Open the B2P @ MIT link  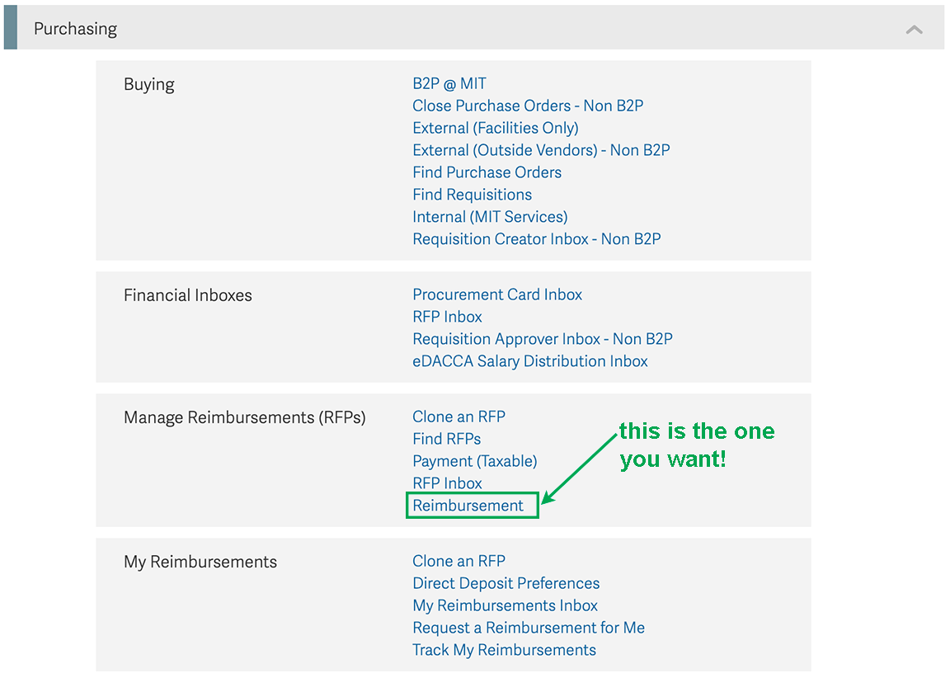click(449, 83)
